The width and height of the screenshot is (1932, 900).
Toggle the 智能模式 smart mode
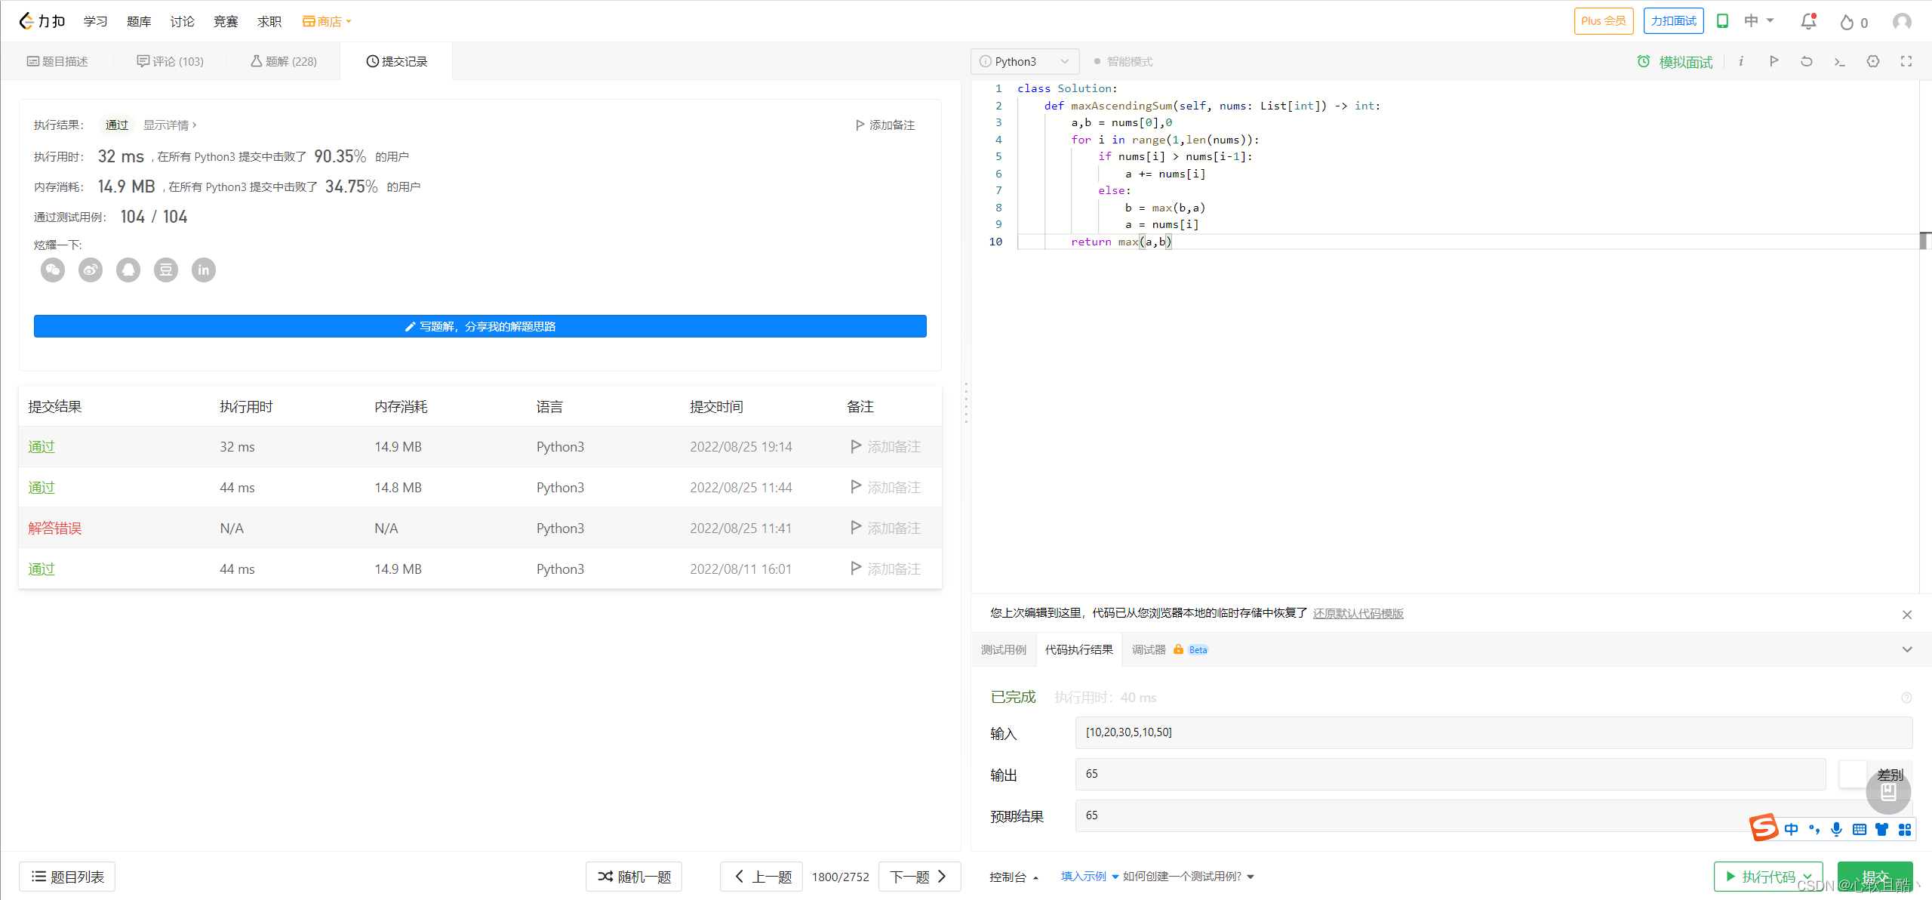click(1123, 61)
